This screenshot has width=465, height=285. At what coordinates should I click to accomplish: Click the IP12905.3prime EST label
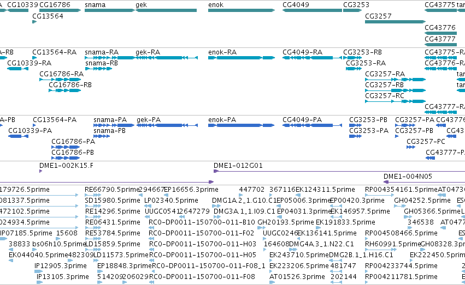click(61, 266)
